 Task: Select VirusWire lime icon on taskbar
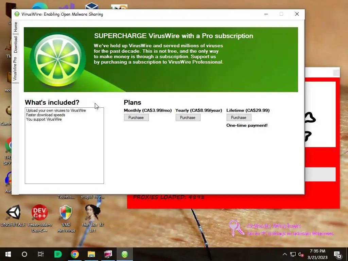[125, 254]
